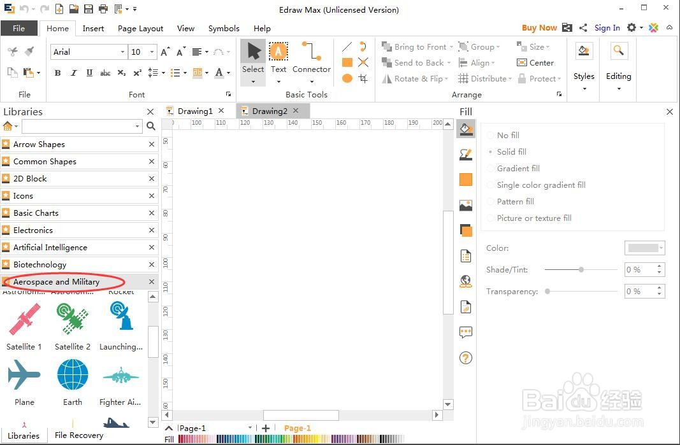Pick the orange rectangle shape tool
This screenshot has height=445, width=680.
pyautogui.click(x=347, y=62)
